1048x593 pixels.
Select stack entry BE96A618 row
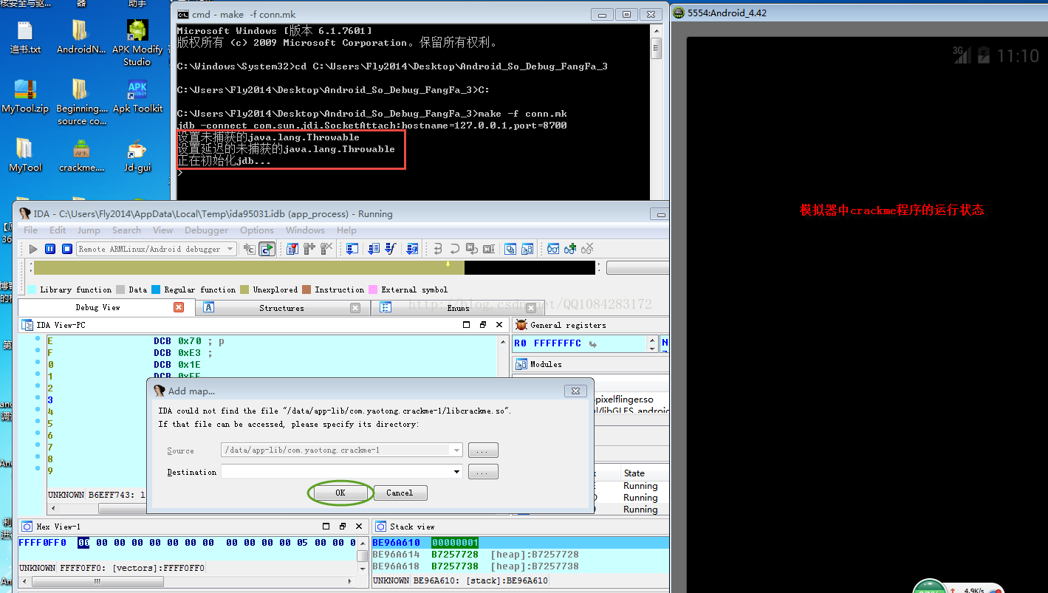[x=520, y=566]
